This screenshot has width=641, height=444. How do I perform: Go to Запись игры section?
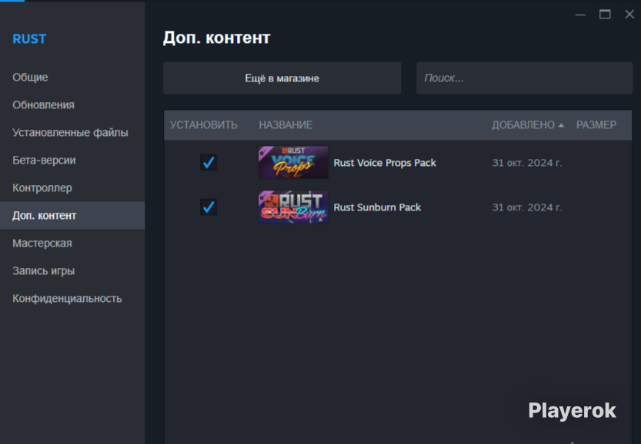(43, 271)
